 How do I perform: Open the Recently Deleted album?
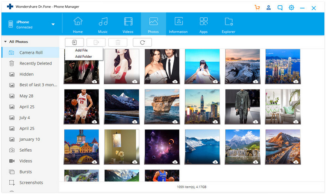pos(36,63)
